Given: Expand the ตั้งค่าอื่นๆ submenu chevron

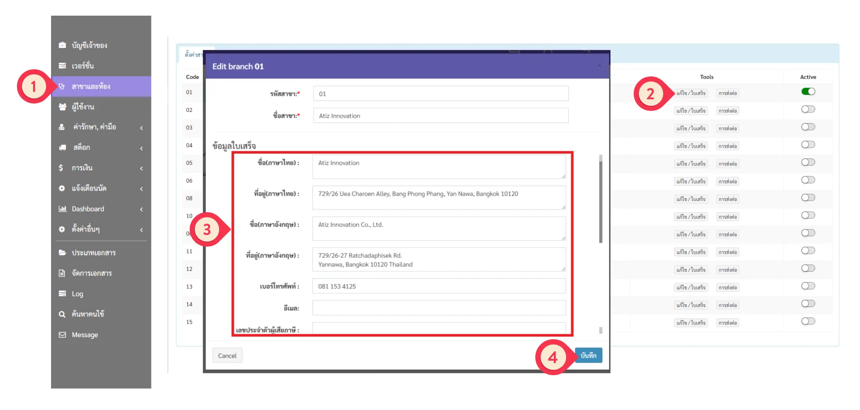Looking at the screenshot, I should [x=142, y=230].
